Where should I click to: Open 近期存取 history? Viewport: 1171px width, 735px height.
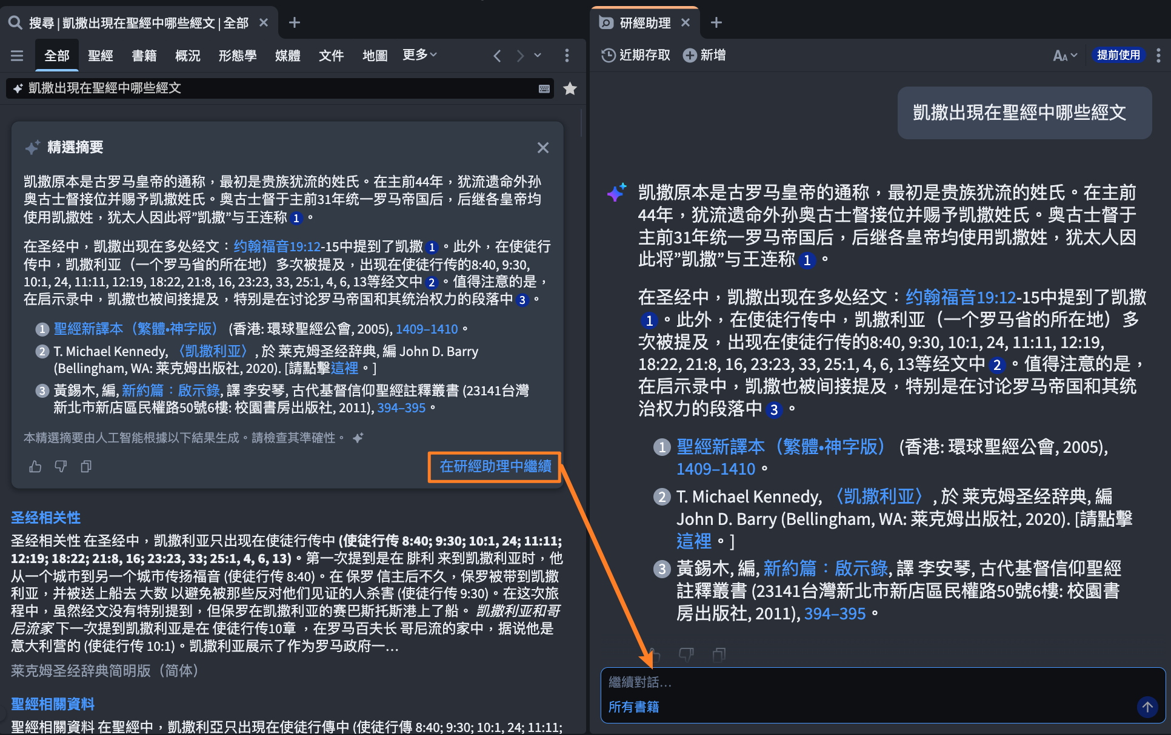pyautogui.click(x=636, y=55)
